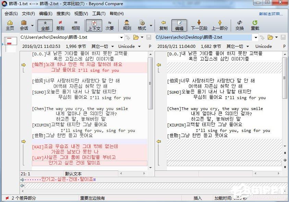289x202 pixels.
Task: Click the 默认文本 status label
Action: tap(73, 174)
